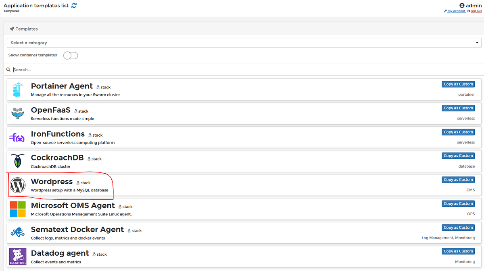484x271 pixels.
Task: Click the Sematext octopus logo
Action: (18, 232)
